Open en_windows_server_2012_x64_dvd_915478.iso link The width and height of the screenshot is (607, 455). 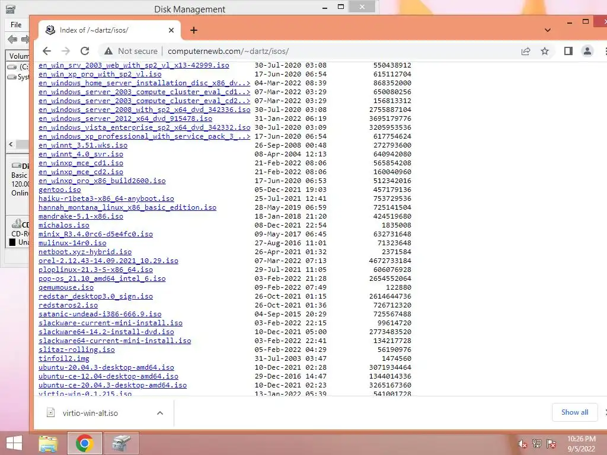point(126,118)
